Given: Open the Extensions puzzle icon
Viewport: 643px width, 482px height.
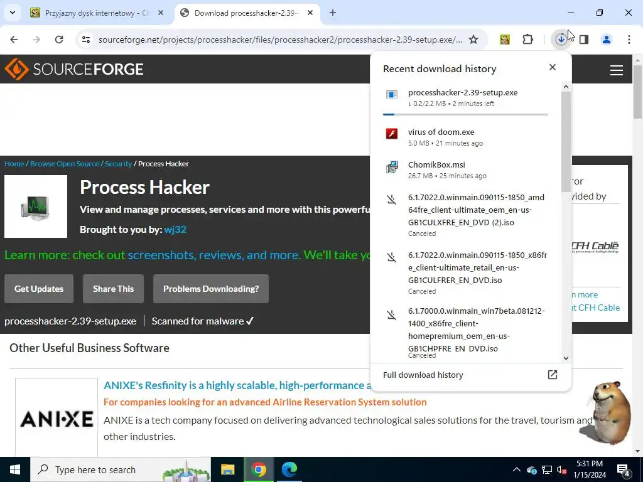Looking at the screenshot, I should point(527,40).
